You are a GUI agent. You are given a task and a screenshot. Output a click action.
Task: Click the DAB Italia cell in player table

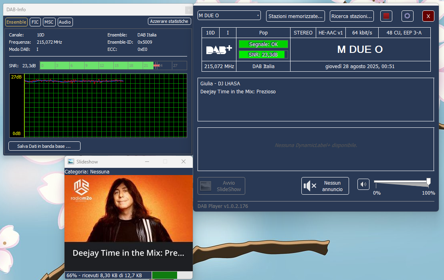point(263,66)
